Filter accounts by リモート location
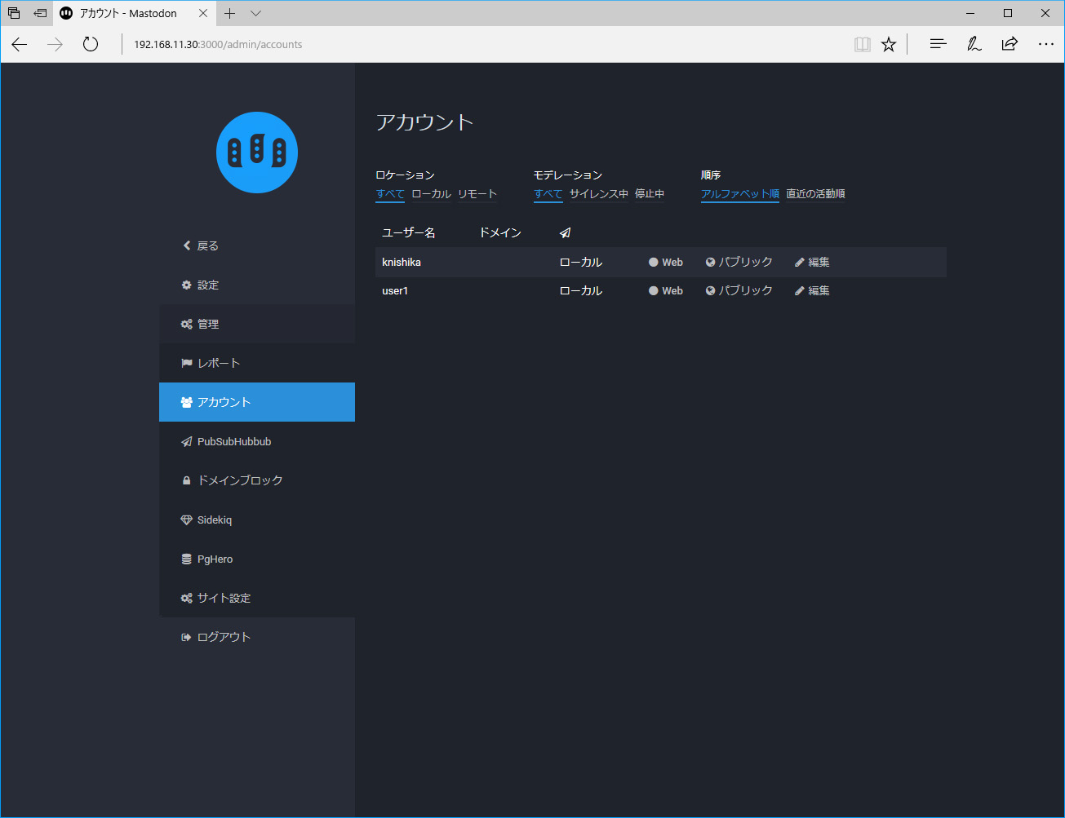Image resolution: width=1065 pixels, height=818 pixels. (x=479, y=194)
